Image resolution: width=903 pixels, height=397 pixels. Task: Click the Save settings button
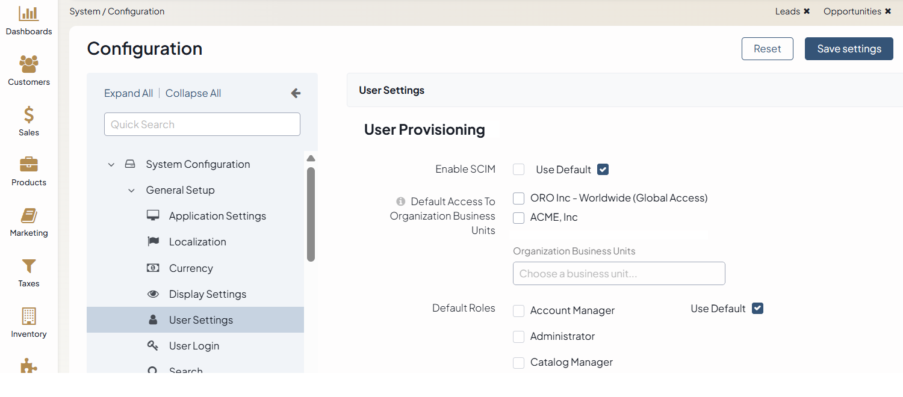(848, 49)
